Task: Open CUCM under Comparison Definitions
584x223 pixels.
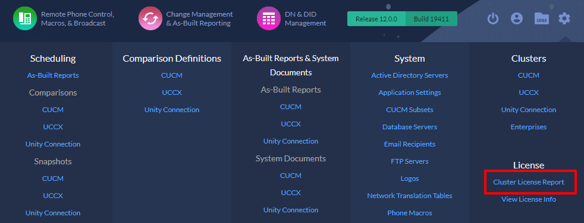Action: (172, 75)
